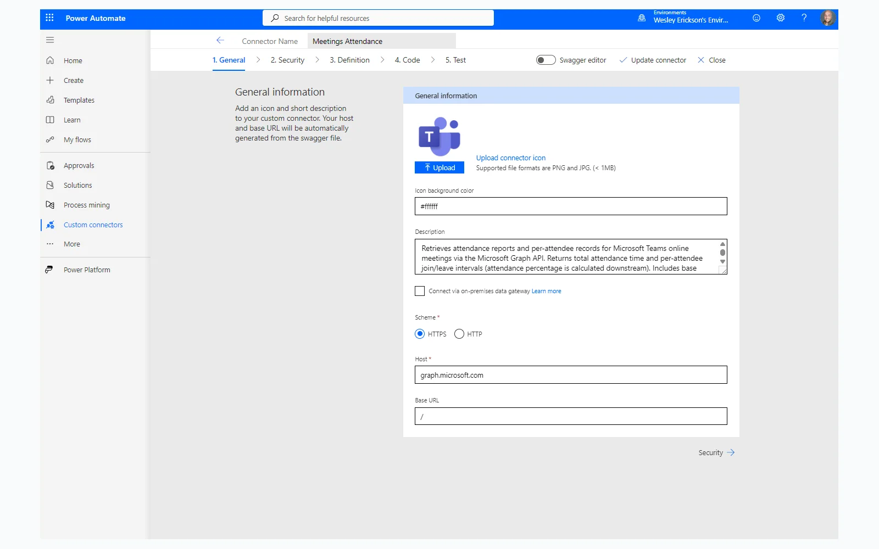Click the Description scroll down arrow
The width and height of the screenshot is (879, 549).
(722, 262)
